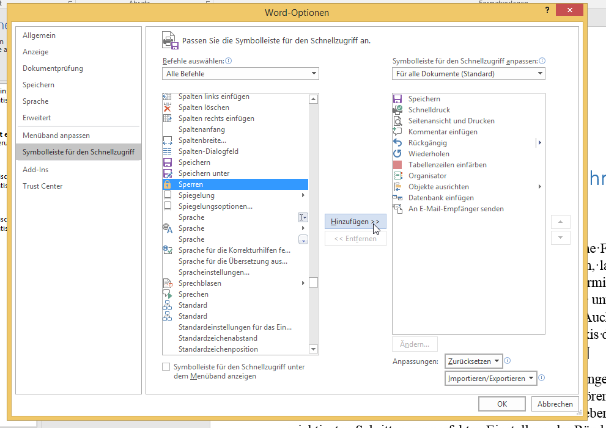Enable showing Schnellzugriff toolbar below ribbon
The image size is (606, 428).
coord(166,366)
